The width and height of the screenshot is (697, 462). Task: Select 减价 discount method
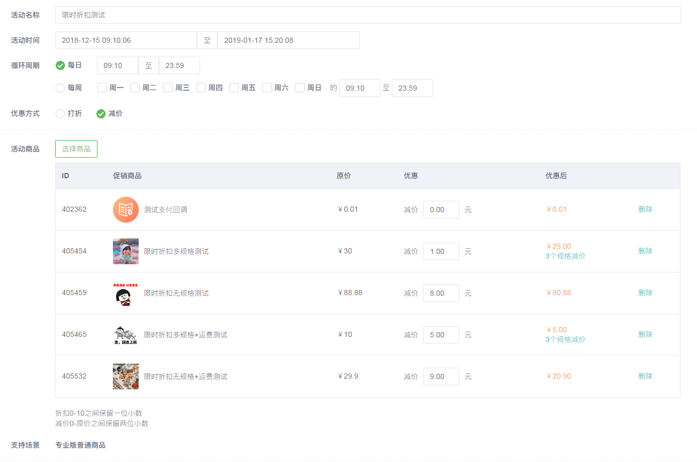pyautogui.click(x=101, y=114)
